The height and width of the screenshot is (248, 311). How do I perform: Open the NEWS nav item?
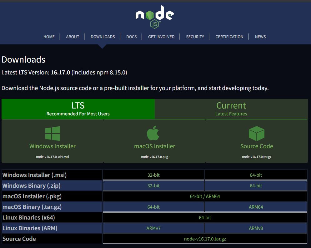tap(260, 37)
